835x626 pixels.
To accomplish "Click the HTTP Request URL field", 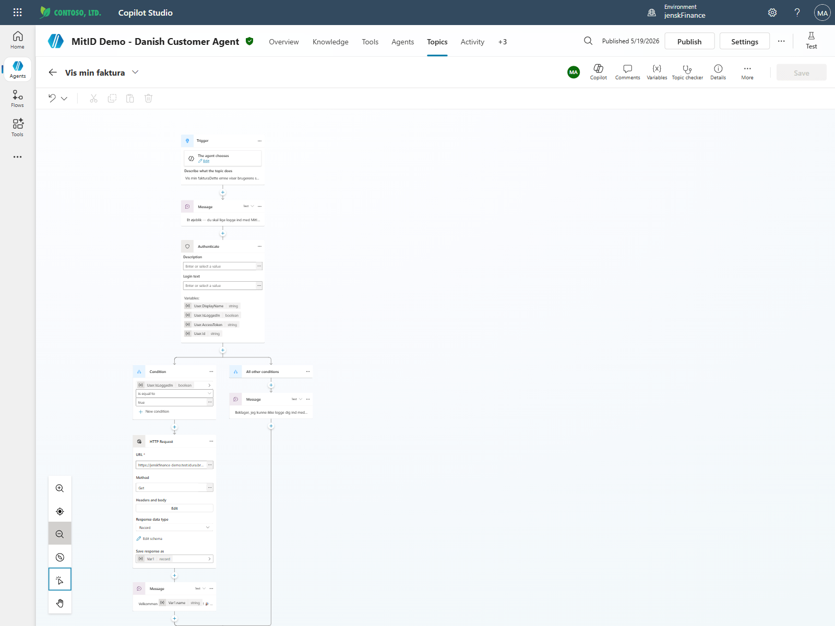I will [171, 465].
